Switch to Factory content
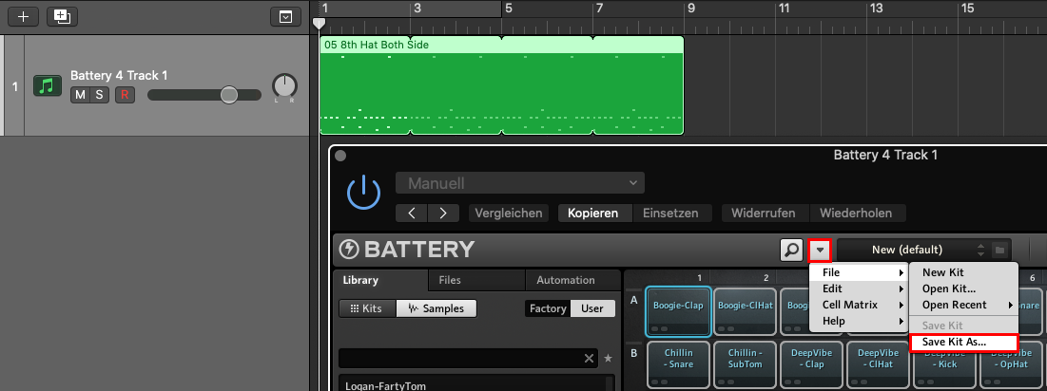The width and height of the screenshot is (1047, 391). coord(548,308)
